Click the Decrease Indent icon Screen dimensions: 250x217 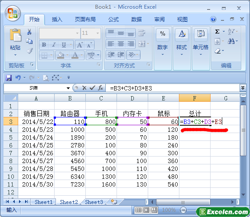click(x=111, y=55)
